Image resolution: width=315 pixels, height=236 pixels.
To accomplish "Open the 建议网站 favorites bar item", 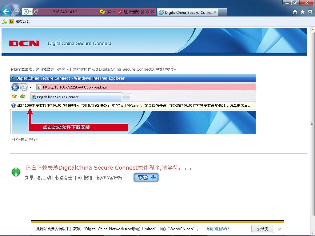I will tap(20, 22).
